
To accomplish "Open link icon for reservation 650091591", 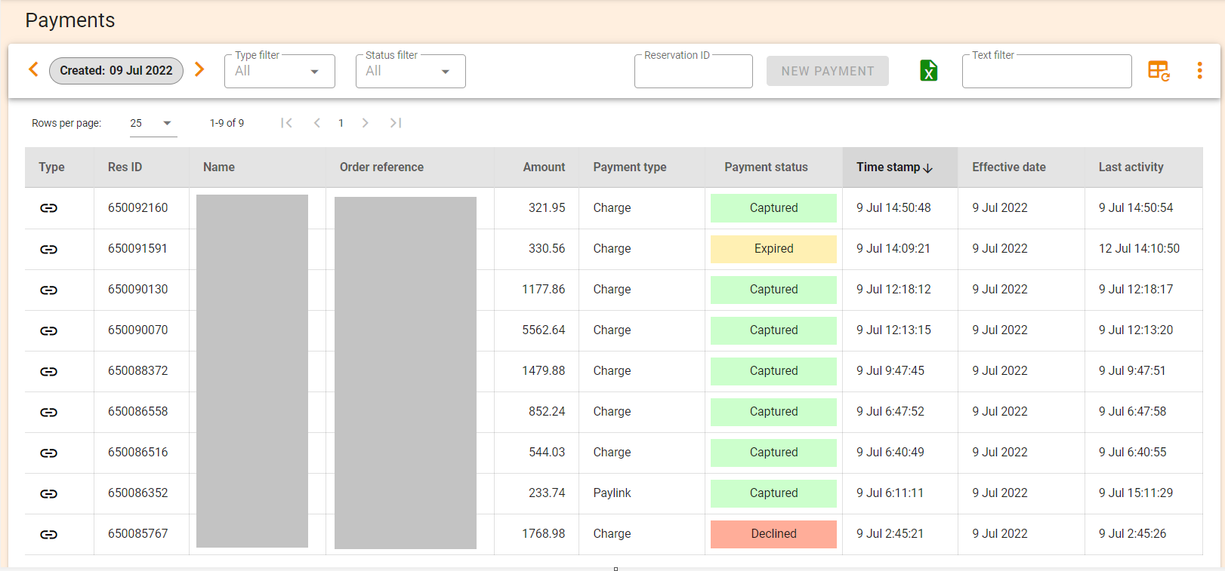I will [48, 249].
